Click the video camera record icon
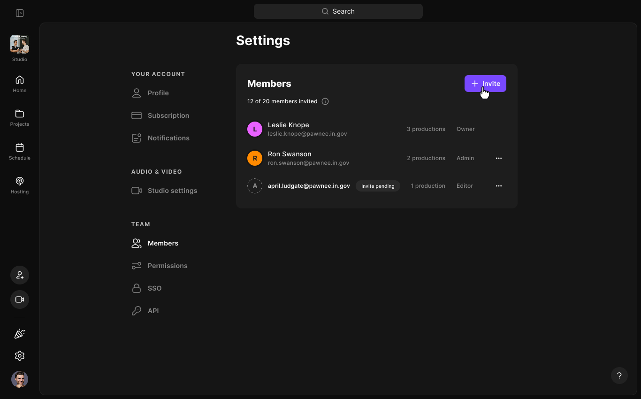The width and height of the screenshot is (641, 399). 20,299
